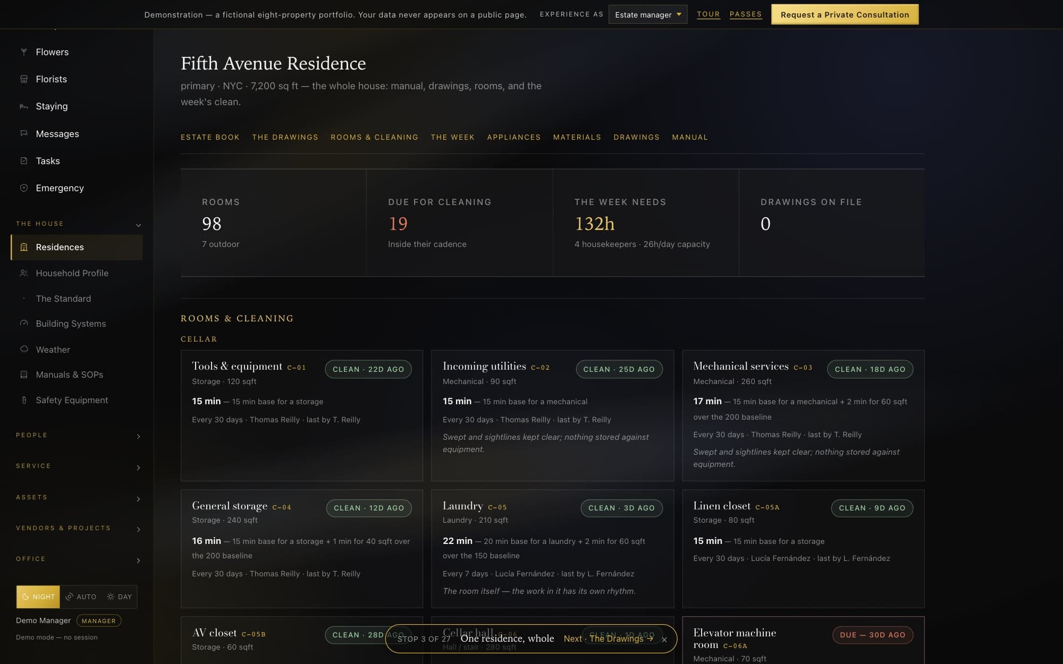The height and width of the screenshot is (664, 1063).
Task: Go to the Manual tab
Action: coord(689,137)
